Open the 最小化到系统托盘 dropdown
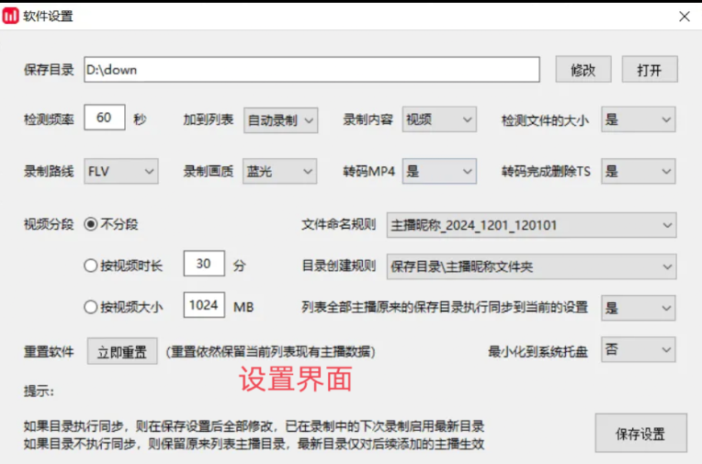 click(638, 349)
